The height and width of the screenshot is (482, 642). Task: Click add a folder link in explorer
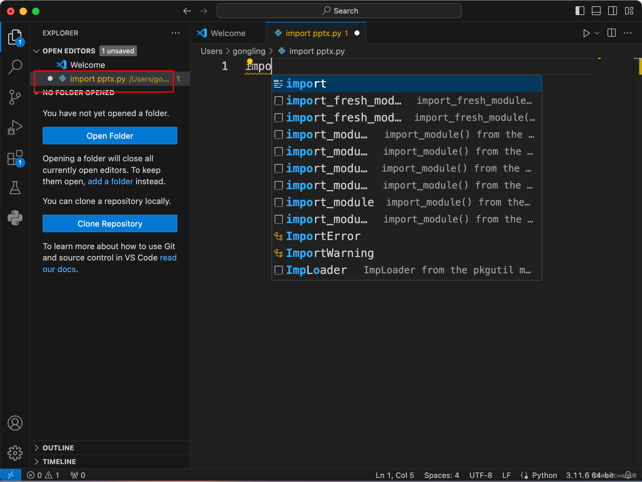108,181
